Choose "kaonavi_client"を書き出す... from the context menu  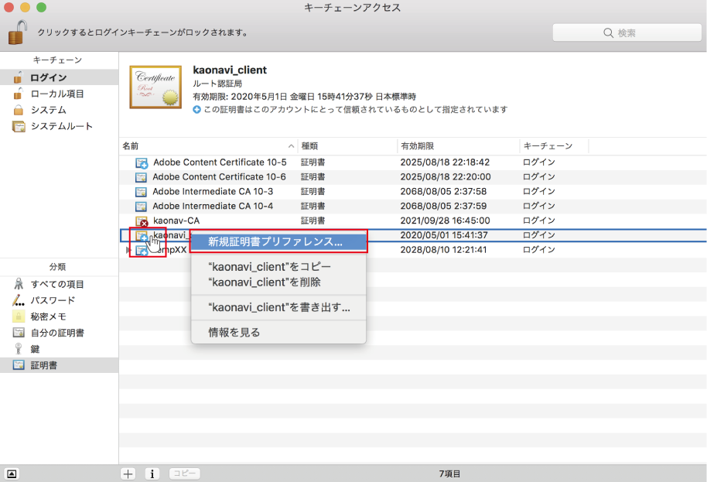point(278,307)
